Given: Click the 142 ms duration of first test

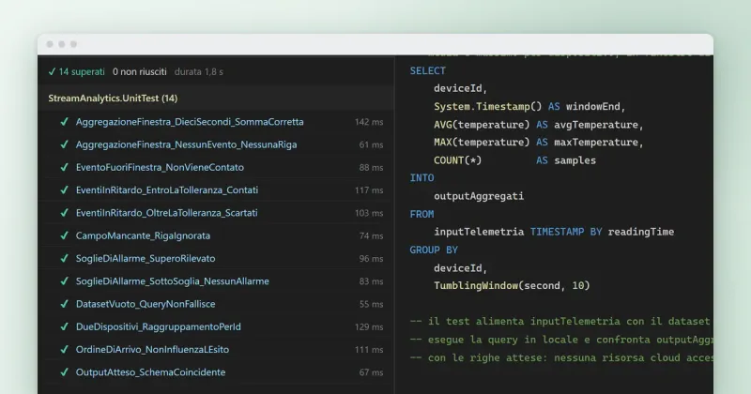Looking at the screenshot, I should (369, 122).
